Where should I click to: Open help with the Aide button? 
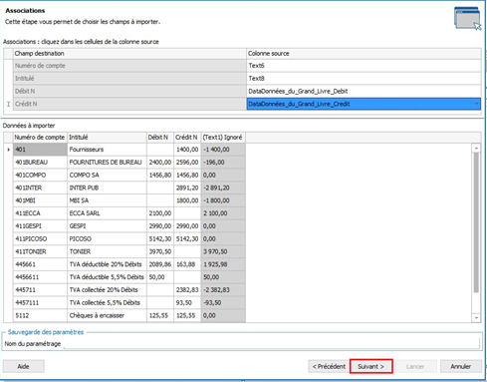click(x=24, y=366)
